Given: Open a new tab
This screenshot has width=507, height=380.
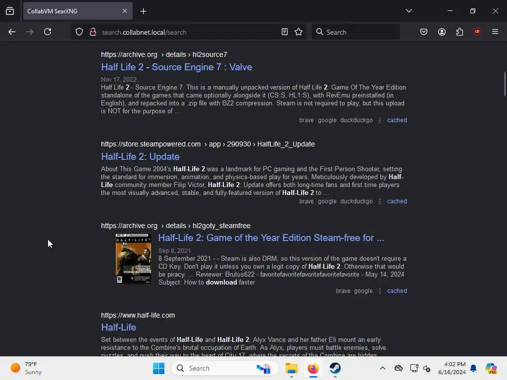Looking at the screenshot, I should (x=143, y=11).
